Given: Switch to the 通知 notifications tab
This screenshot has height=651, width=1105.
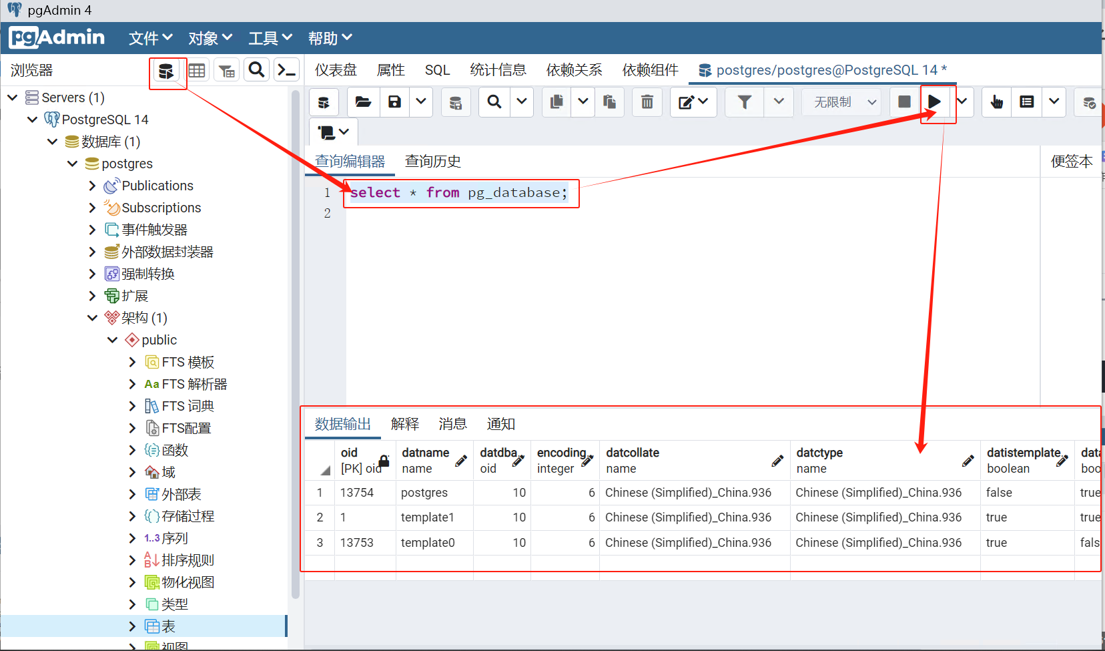Looking at the screenshot, I should tap(500, 424).
